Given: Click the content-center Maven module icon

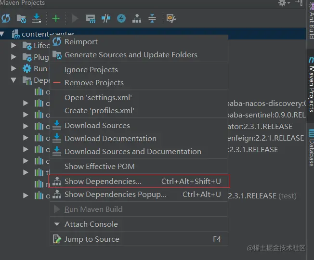Looking at the screenshot, I should click(15, 34).
